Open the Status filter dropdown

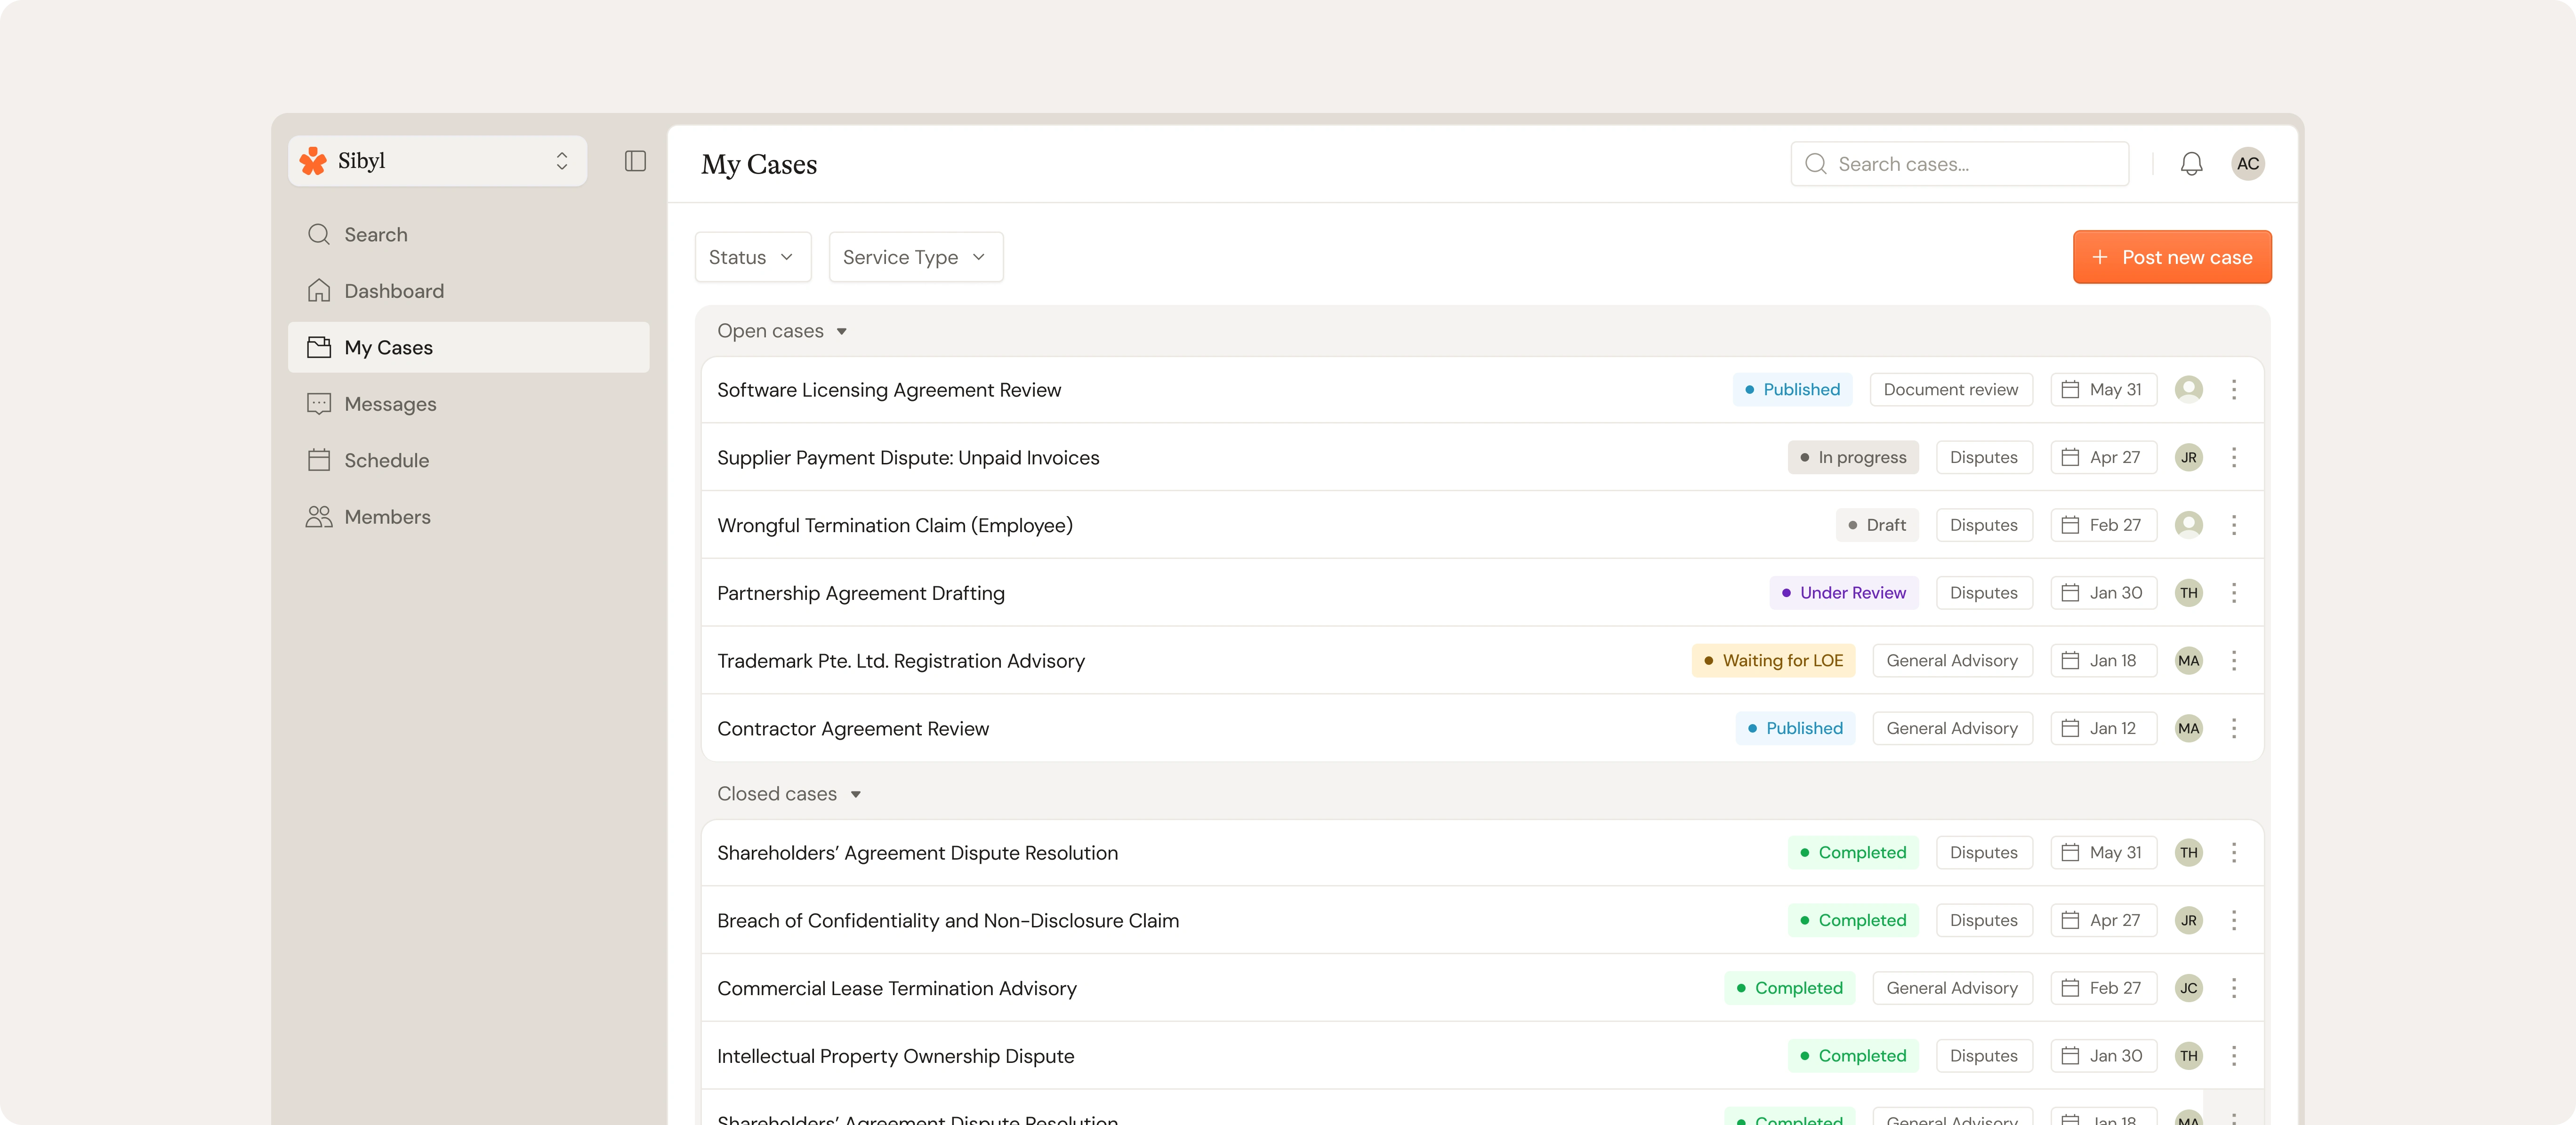coord(752,257)
